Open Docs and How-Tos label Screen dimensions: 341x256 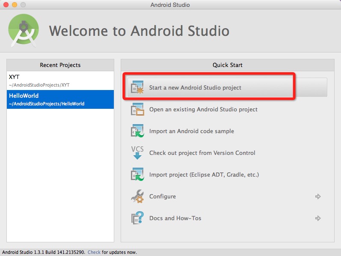click(175, 218)
